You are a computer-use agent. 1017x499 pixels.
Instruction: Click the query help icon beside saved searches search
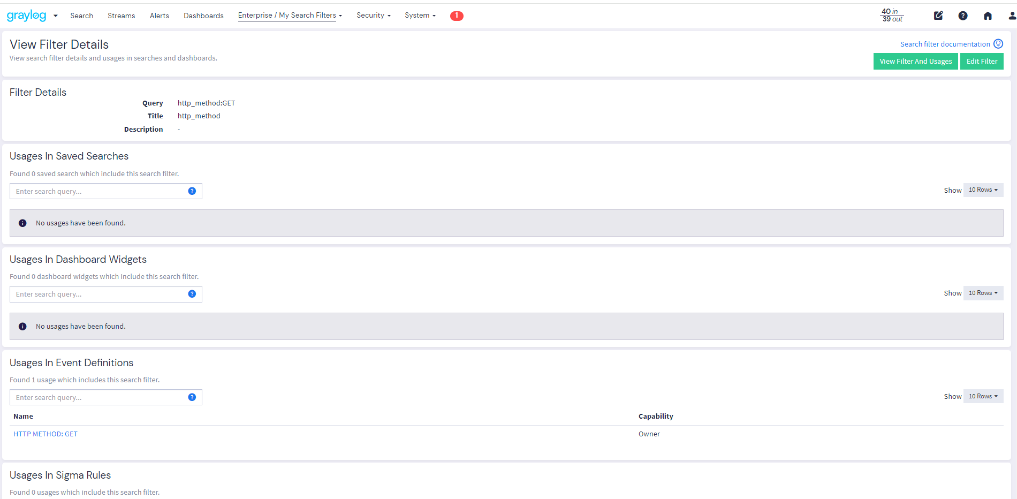pos(192,191)
